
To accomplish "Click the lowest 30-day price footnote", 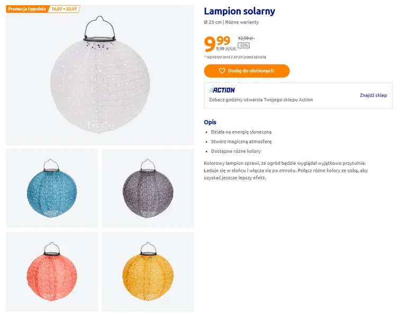I will pyautogui.click(x=235, y=57).
